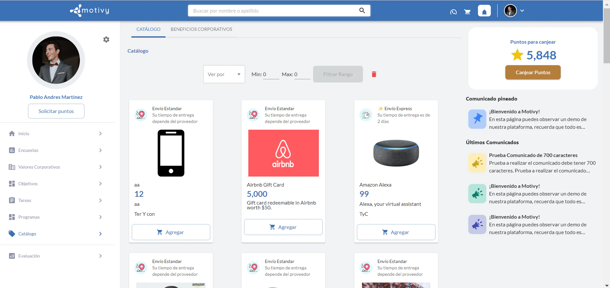Expand the Encuestas menu chevron
This screenshot has height=288, width=610.
[100, 150]
